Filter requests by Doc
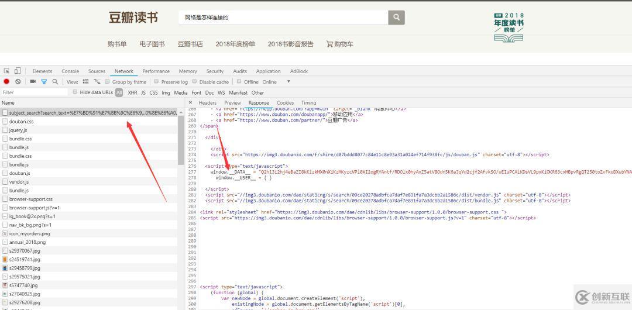This screenshot has width=632, height=310. 209,93
